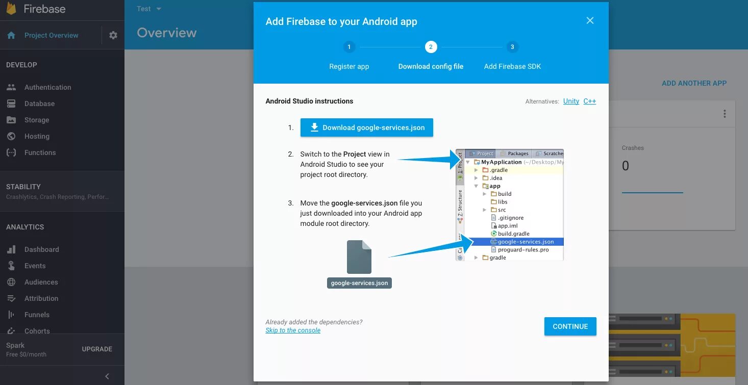Screen dimensions: 748x385
Task: Click the Analytics section heading
Action: pos(25,227)
